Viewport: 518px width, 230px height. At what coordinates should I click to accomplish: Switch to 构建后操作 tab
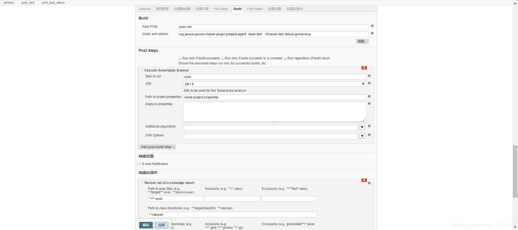point(295,9)
